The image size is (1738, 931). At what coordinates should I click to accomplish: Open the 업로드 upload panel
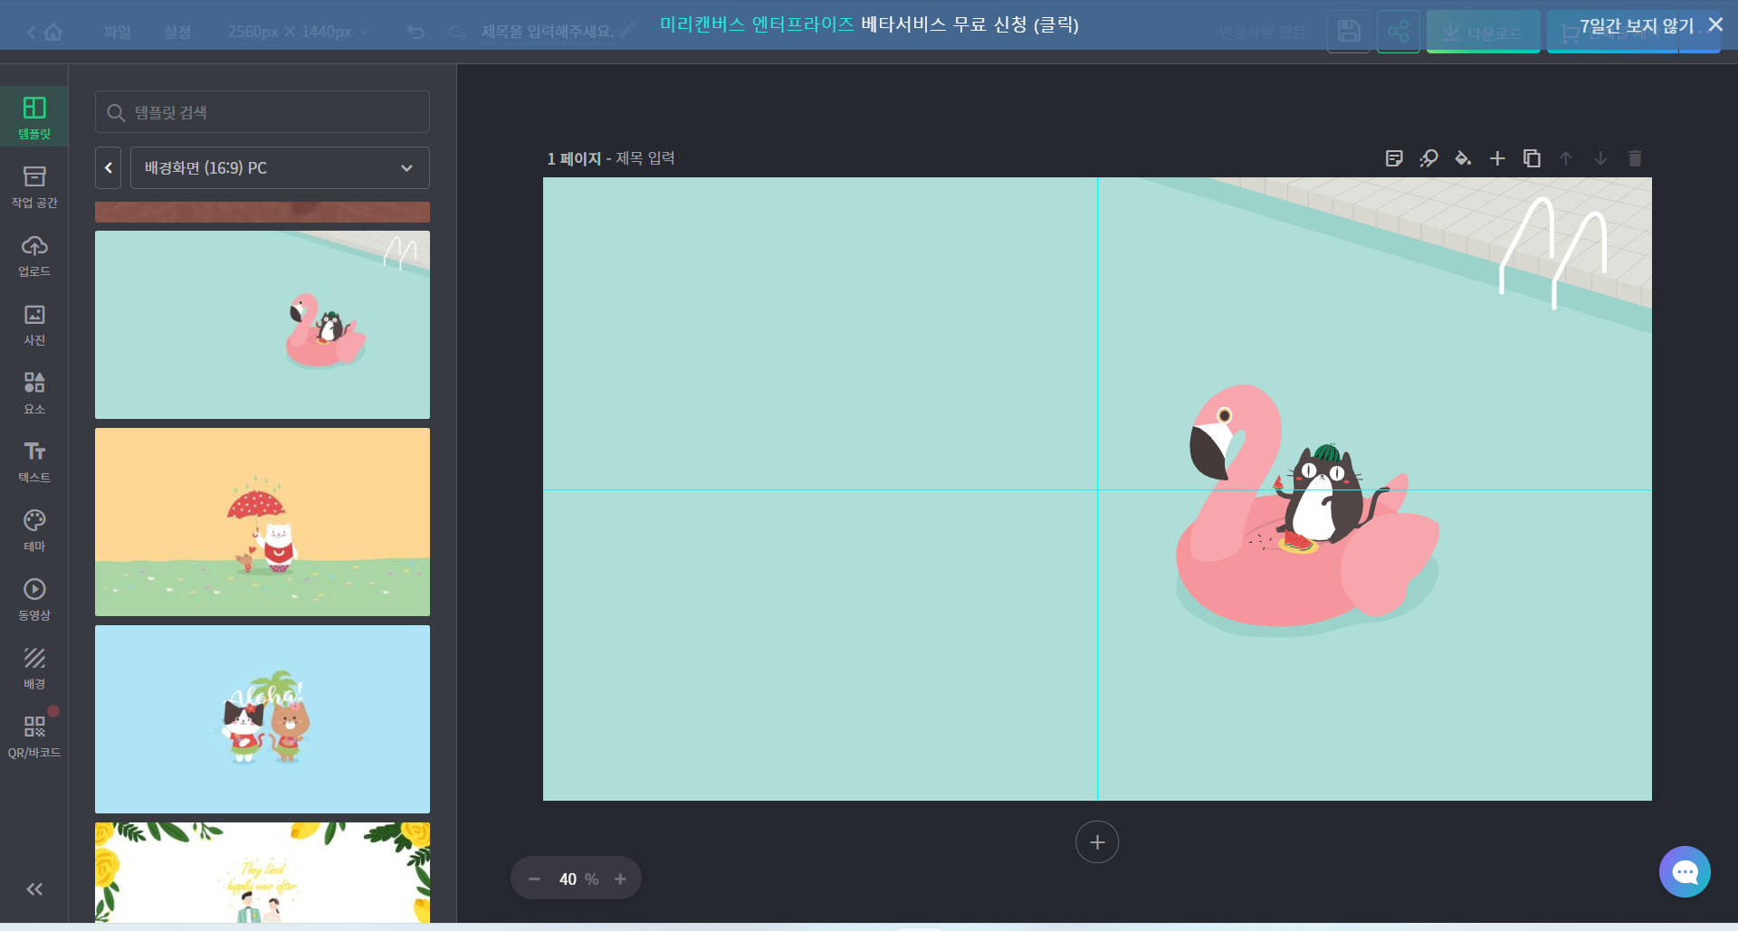[x=34, y=255]
